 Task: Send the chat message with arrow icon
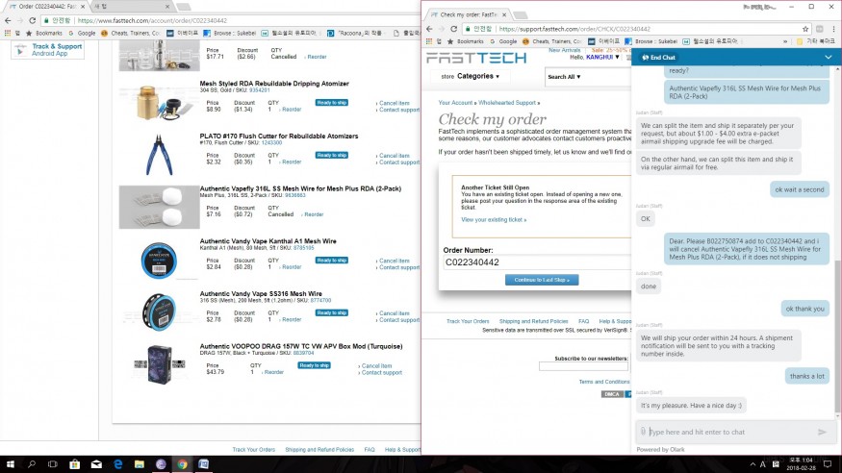822,433
